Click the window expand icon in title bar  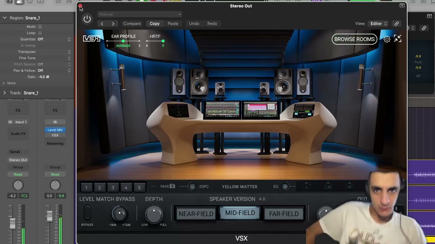[x=402, y=6]
